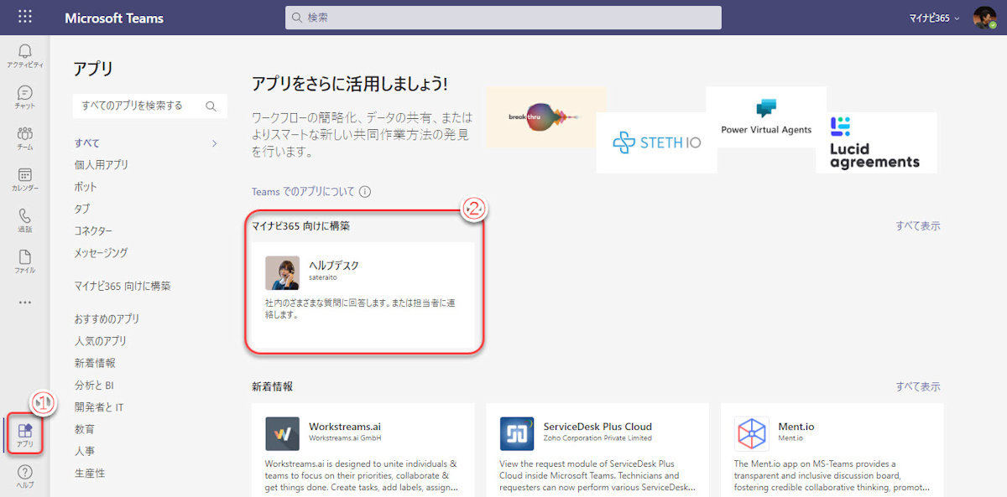This screenshot has height=497, width=1007.
Task: Focus the すべてのアプリを検索する search field
Action: (x=149, y=106)
